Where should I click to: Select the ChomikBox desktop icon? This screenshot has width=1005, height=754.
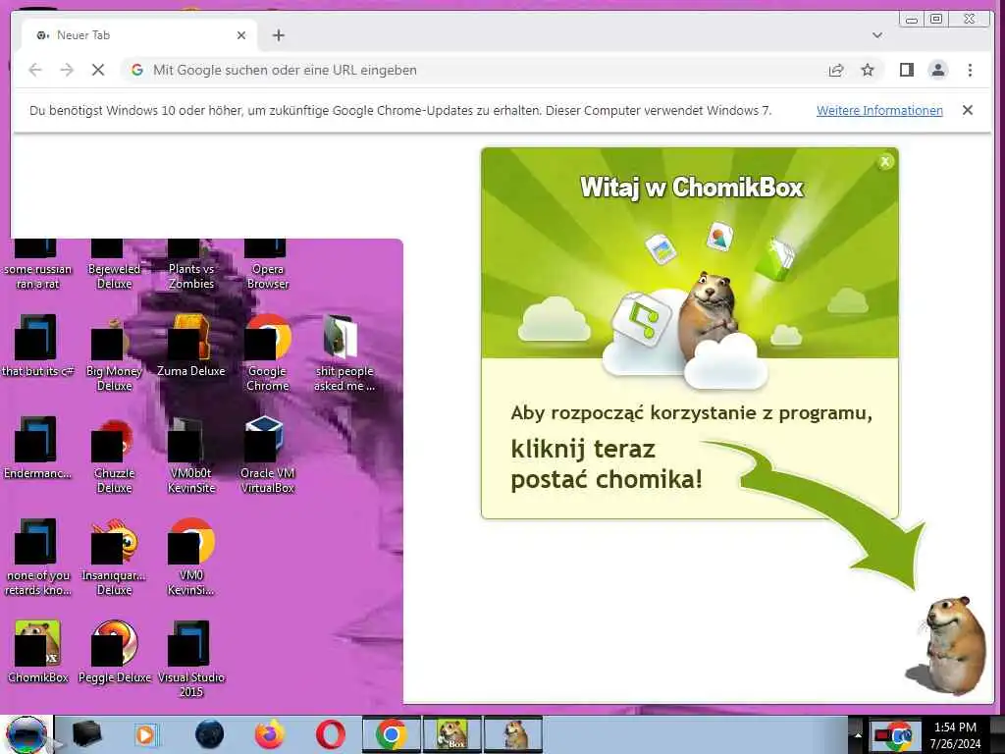coord(37,652)
